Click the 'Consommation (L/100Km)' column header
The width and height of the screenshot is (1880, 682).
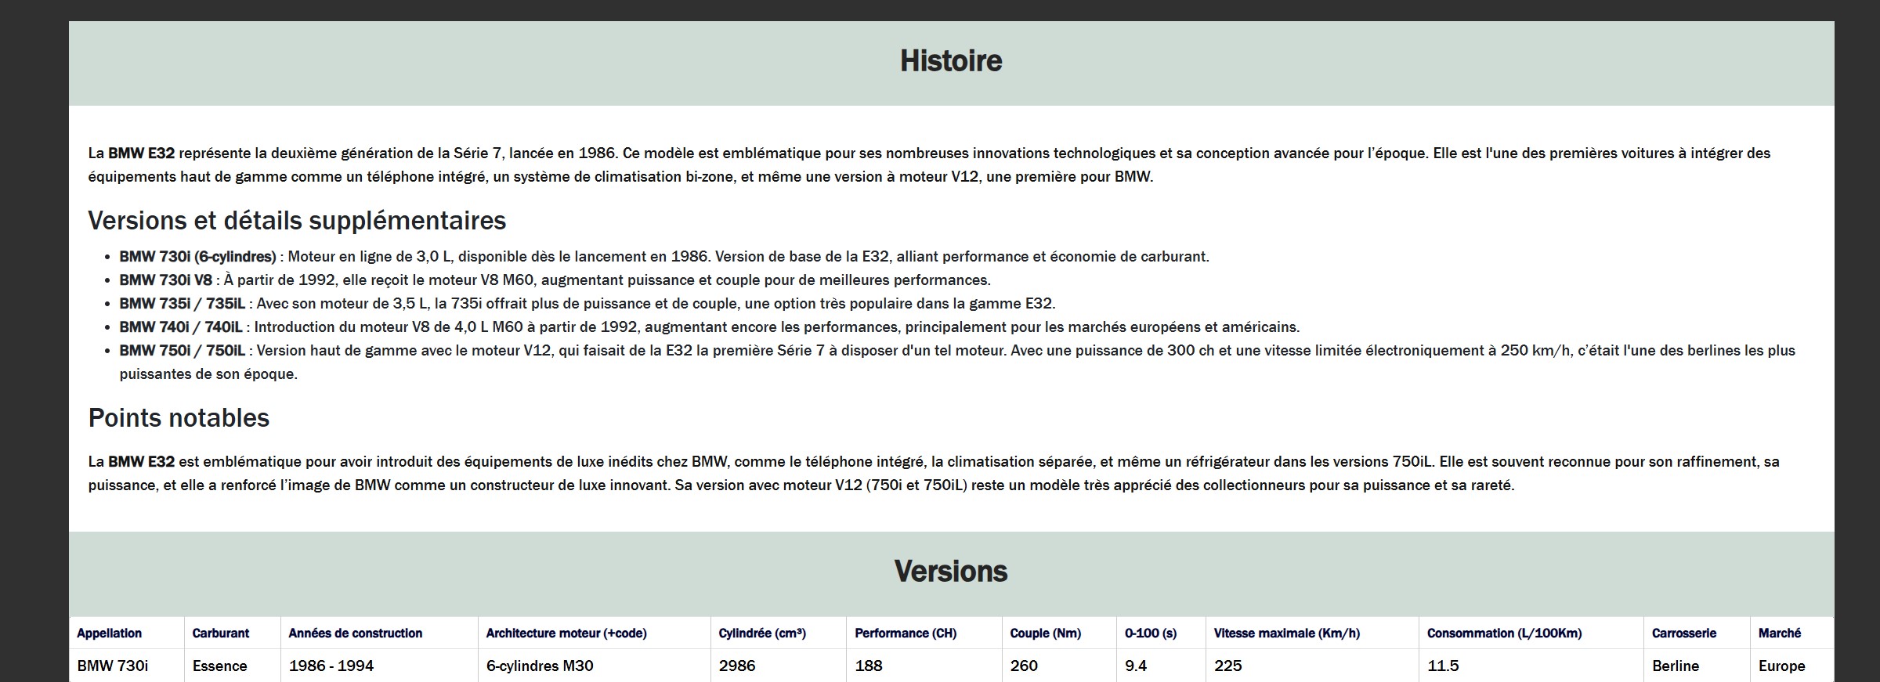click(1503, 633)
